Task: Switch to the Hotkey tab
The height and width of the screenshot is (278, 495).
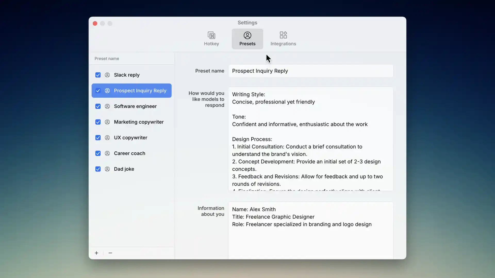Action: pos(211,39)
